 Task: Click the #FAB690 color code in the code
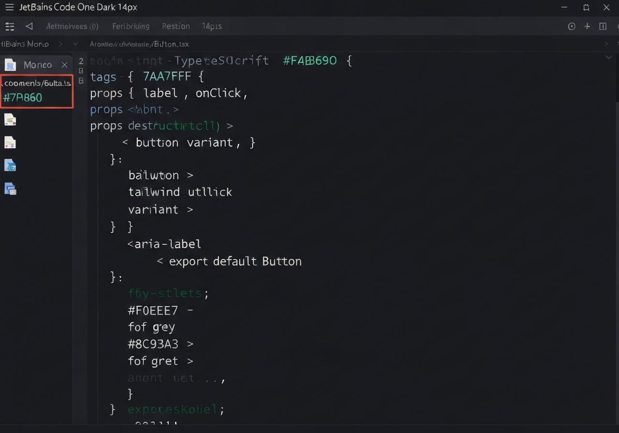coord(309,61)
